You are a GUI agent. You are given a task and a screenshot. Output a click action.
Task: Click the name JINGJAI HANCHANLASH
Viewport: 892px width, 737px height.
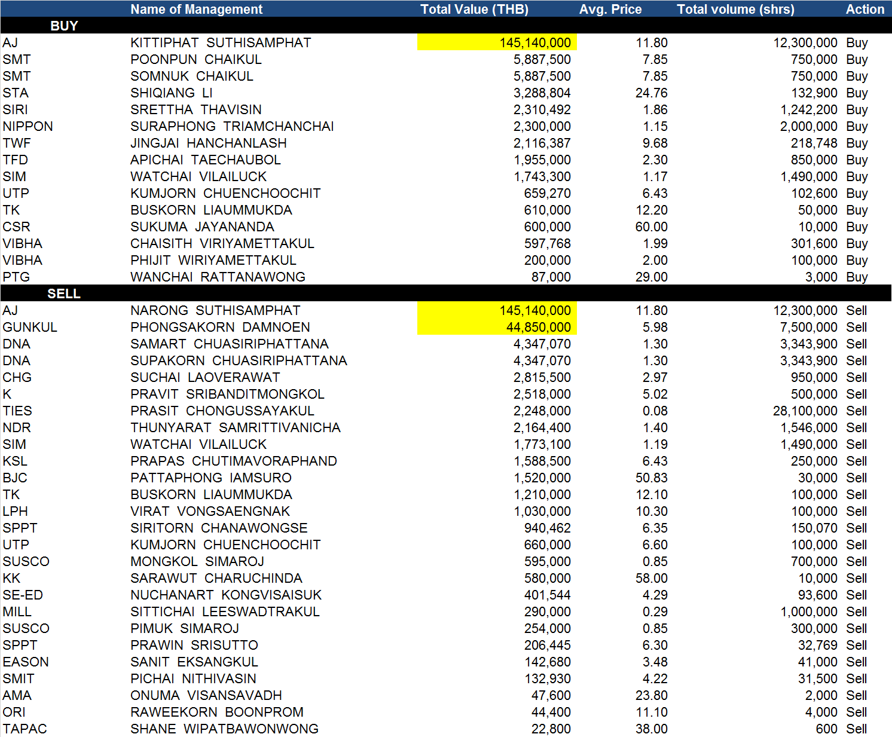tap(209, 143)
